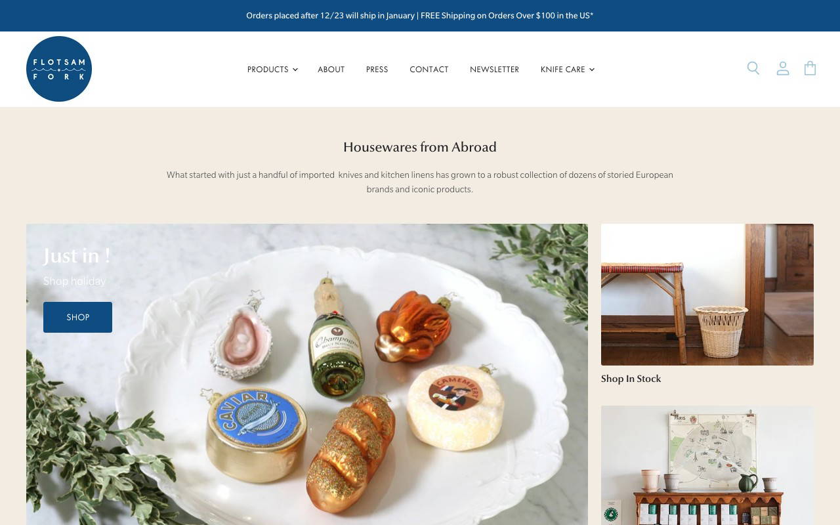This screenshot has height=525, width=840.
Task: Click the Products menu label
Action: [268, 70]
